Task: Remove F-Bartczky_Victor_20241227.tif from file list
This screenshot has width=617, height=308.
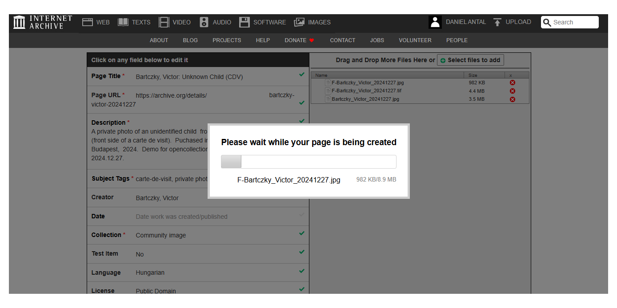Action: coord(512,91)
